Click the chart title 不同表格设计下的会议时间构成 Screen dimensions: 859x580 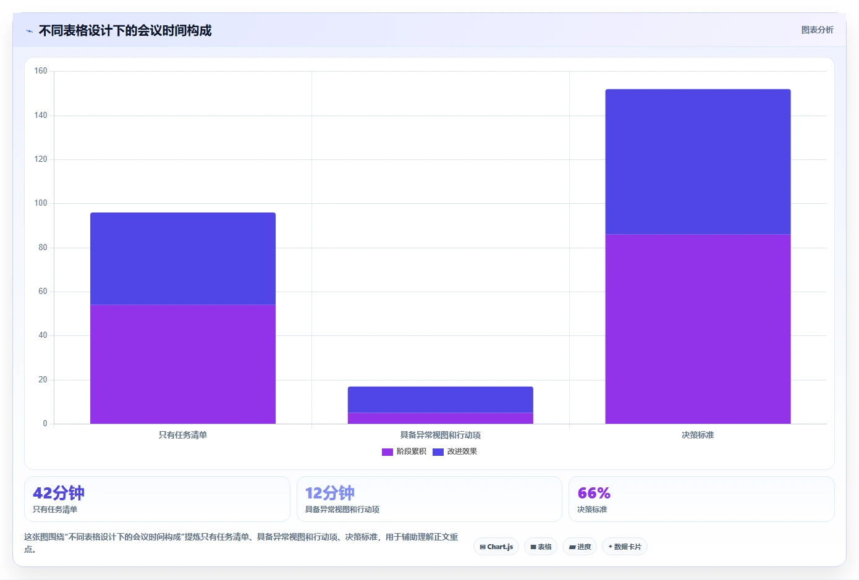tap(125, 30)
